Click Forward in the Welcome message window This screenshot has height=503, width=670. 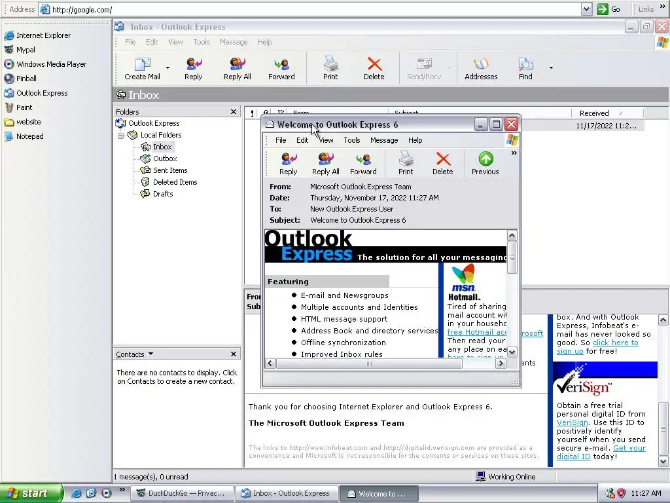363,163
